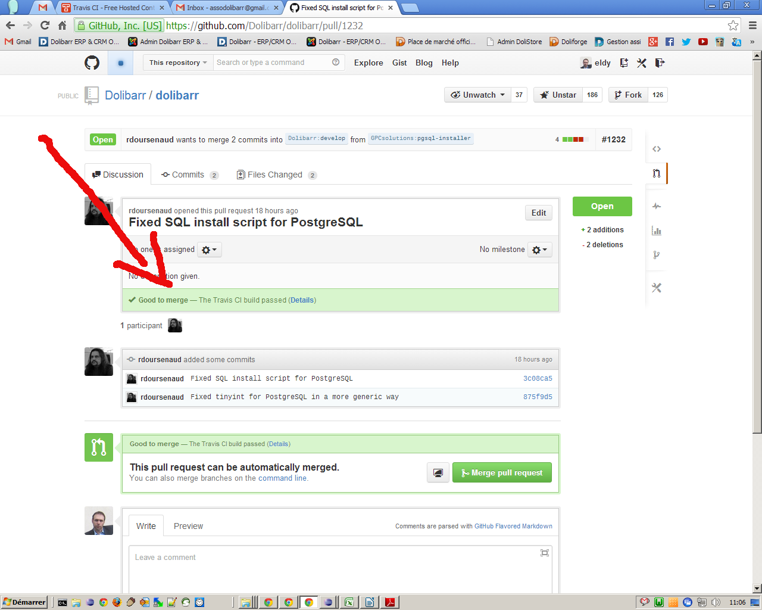This screenshot has width=762, height=610.
Task: Click the diffstat colored bar indicator
Action: tap(575, 139)
